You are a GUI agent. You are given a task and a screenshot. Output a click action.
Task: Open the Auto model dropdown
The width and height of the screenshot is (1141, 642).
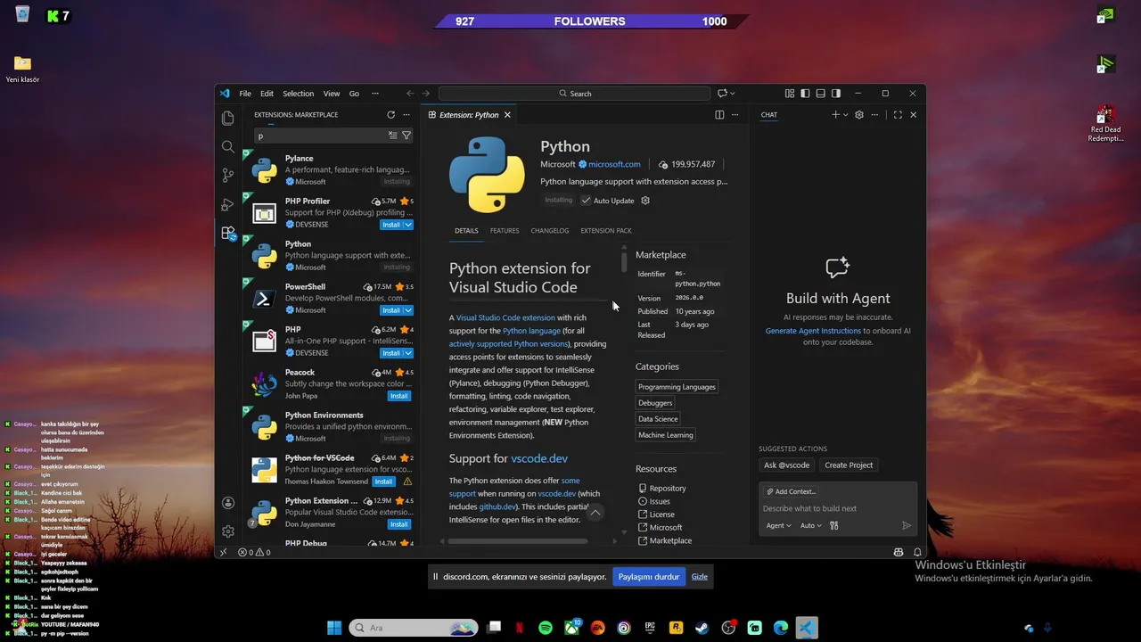(809, 526)
